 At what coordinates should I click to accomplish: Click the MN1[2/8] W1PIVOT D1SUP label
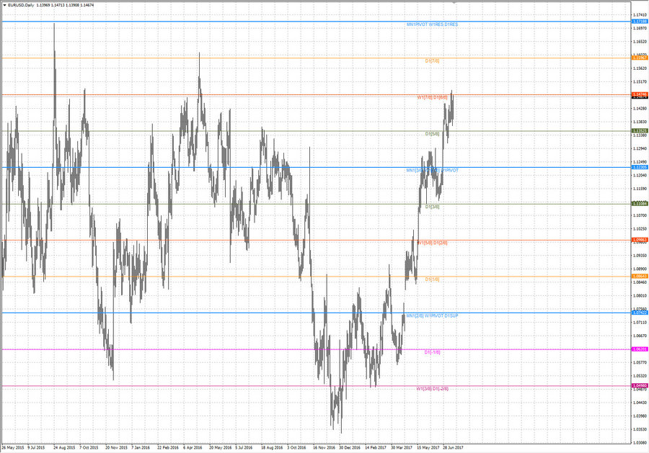point(433,316)
